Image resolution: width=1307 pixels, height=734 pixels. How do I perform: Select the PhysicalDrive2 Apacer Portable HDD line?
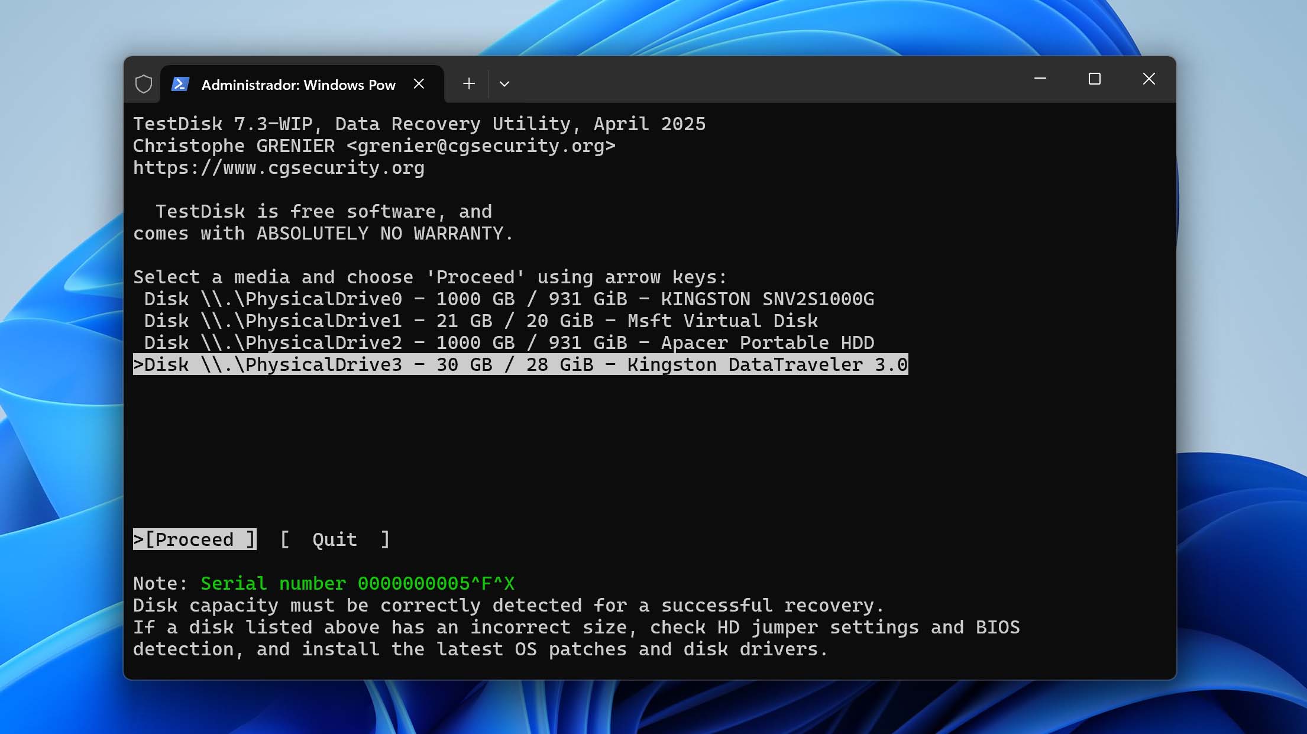(x=509, y=342)
